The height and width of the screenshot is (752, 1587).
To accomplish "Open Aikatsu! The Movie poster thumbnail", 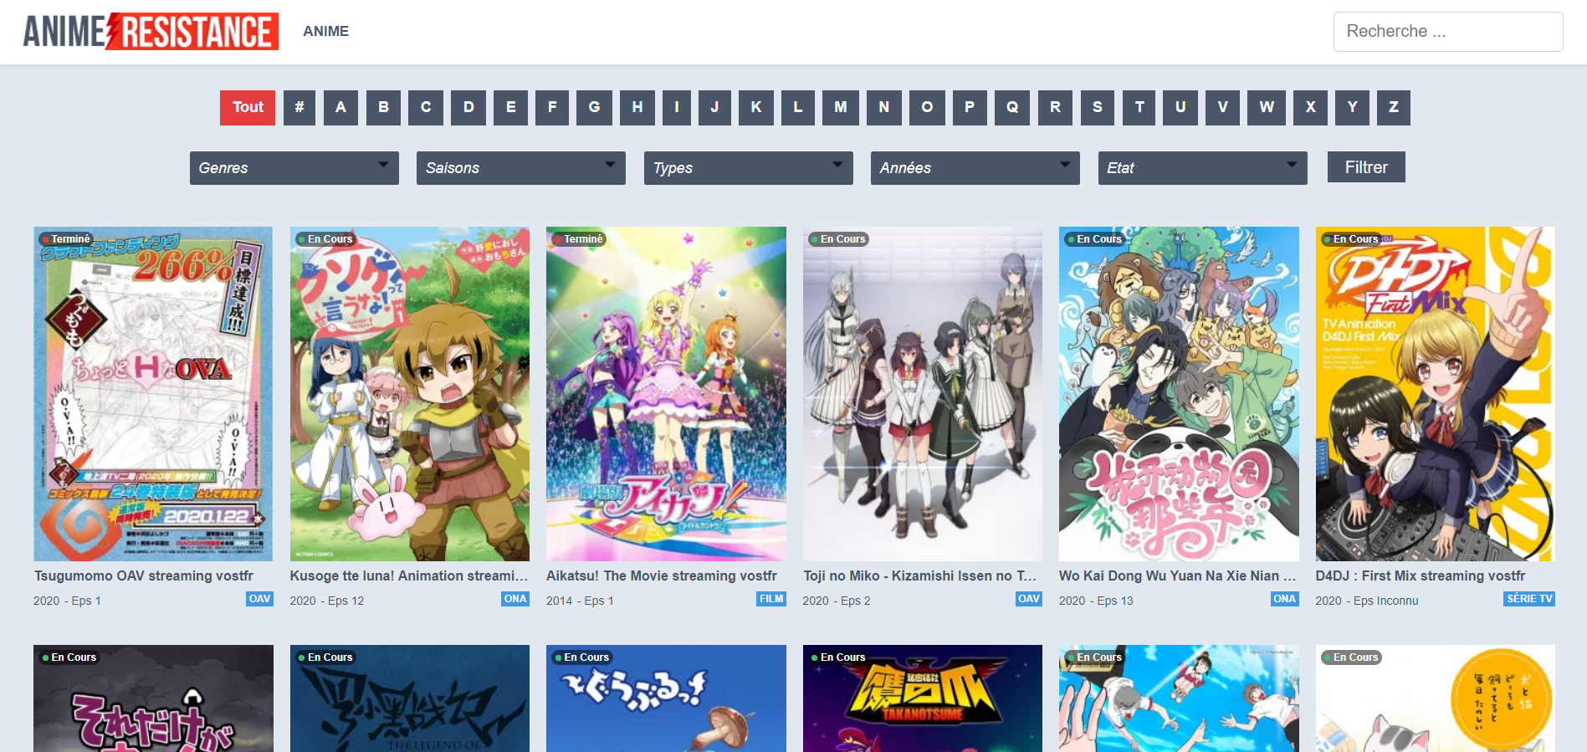I will pos(666,394).
